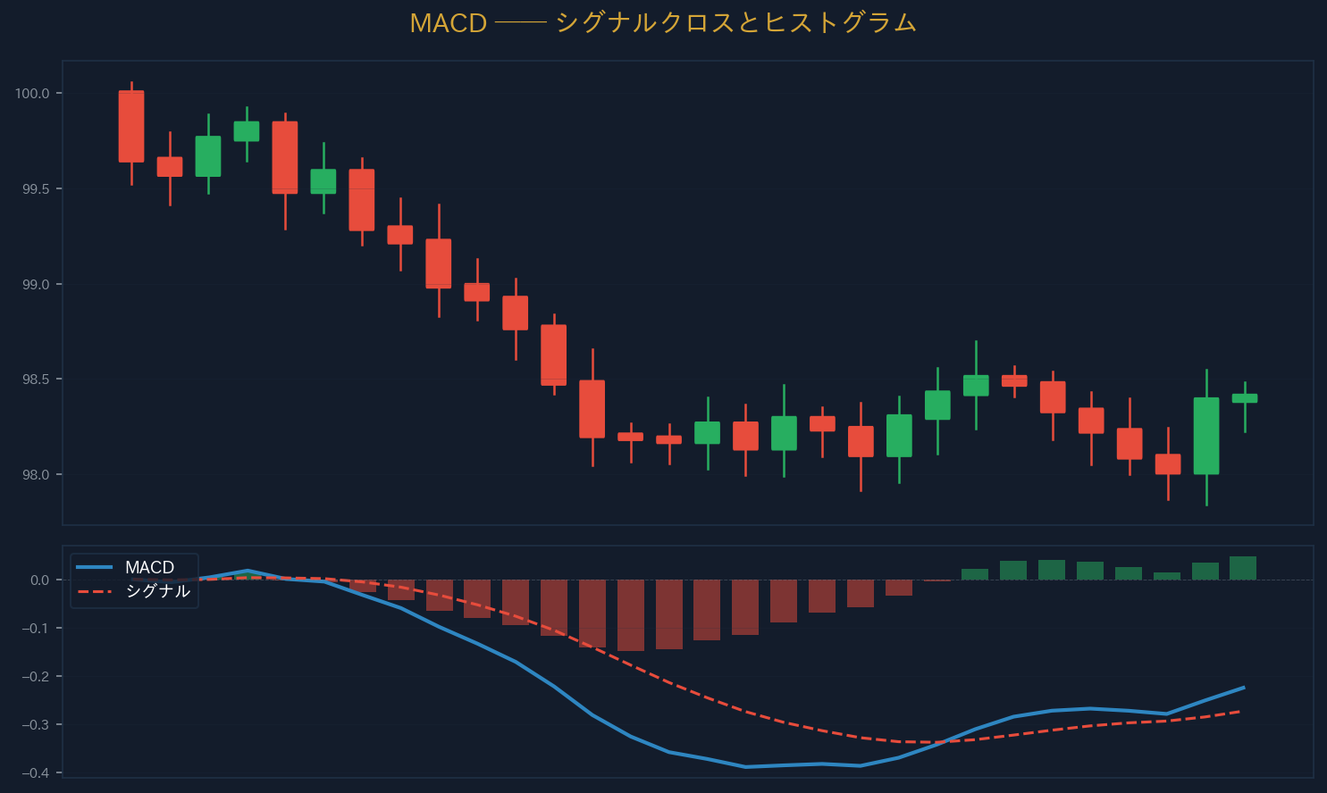Click the first green histogram bar after crossover

pyautogui.click(x=975, y=574)
